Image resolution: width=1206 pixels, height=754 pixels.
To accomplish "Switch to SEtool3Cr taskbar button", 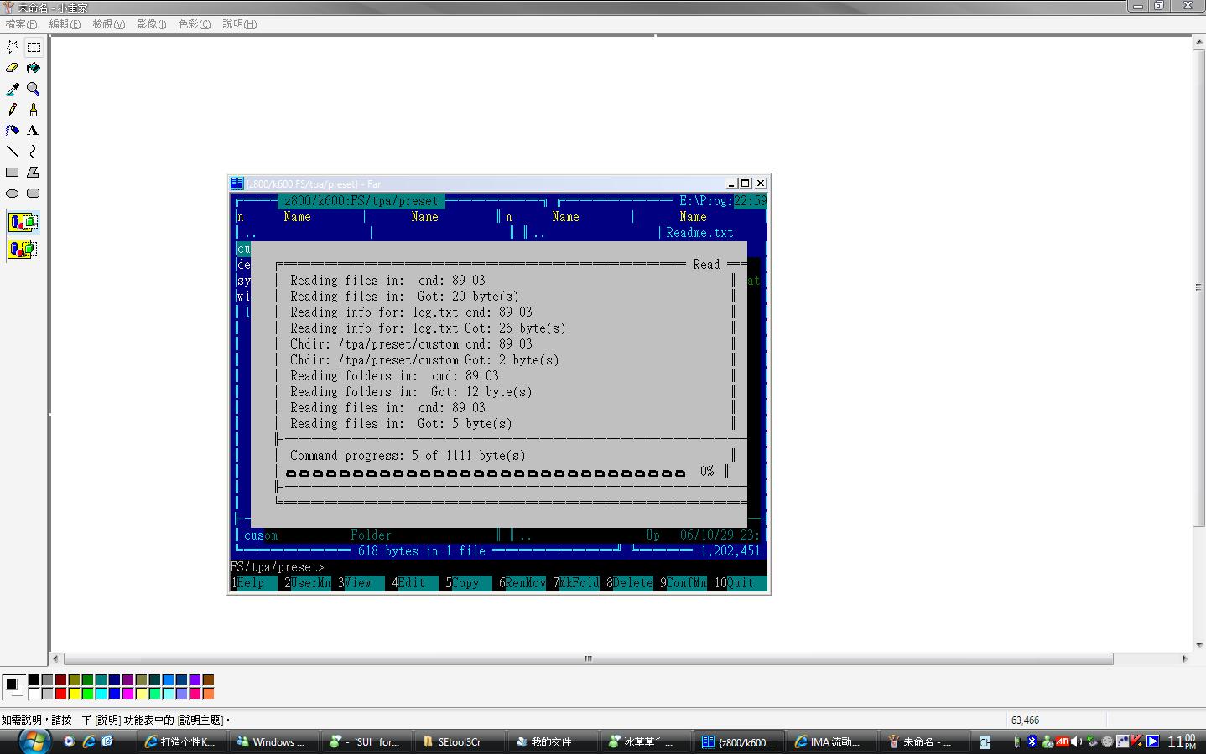I will [459, 742].
